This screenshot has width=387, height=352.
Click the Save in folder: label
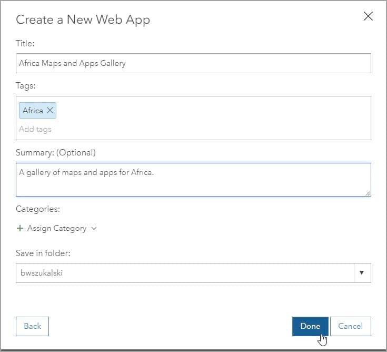click(x=43, y=253)
